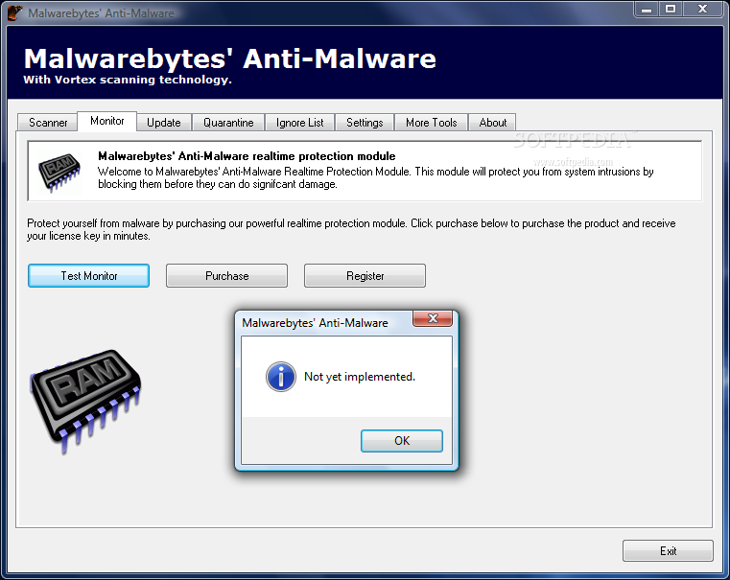Maximize the Malwarebytes main window

pos(671,10)
